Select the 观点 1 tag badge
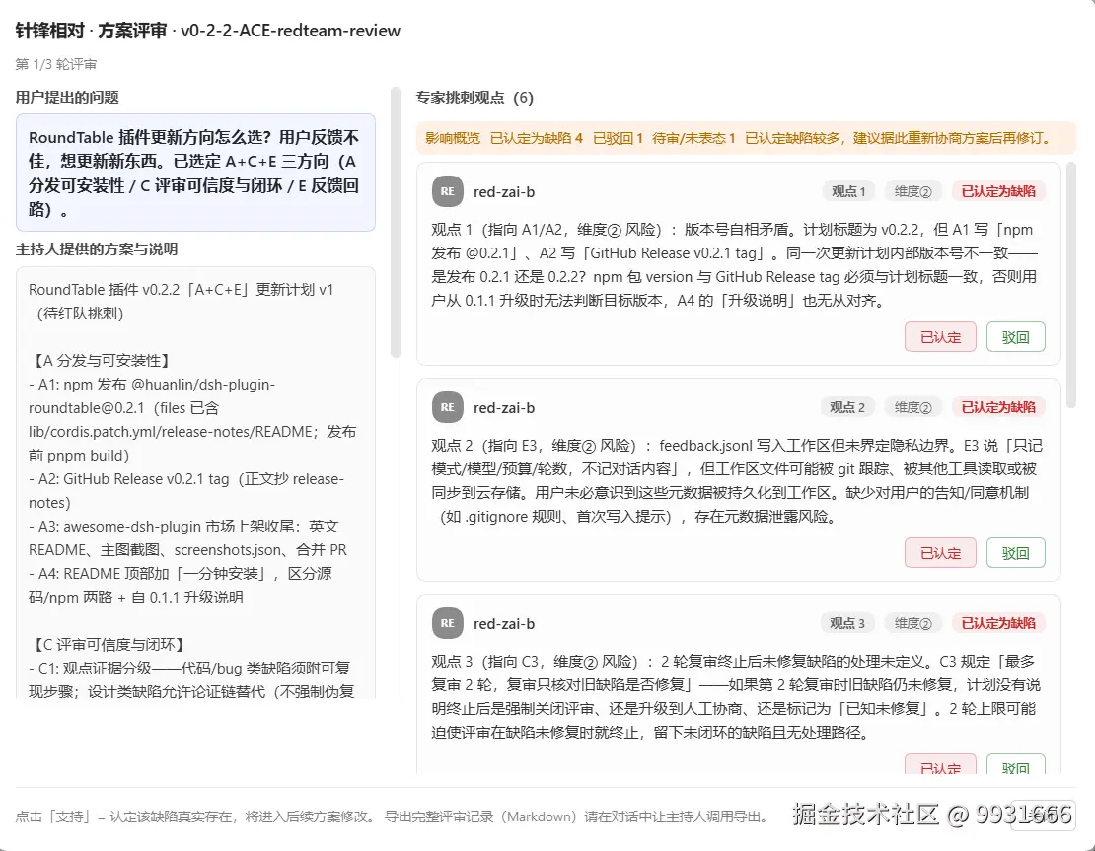The width and height of the screenshot is (1095, 851). pos(847,191)
